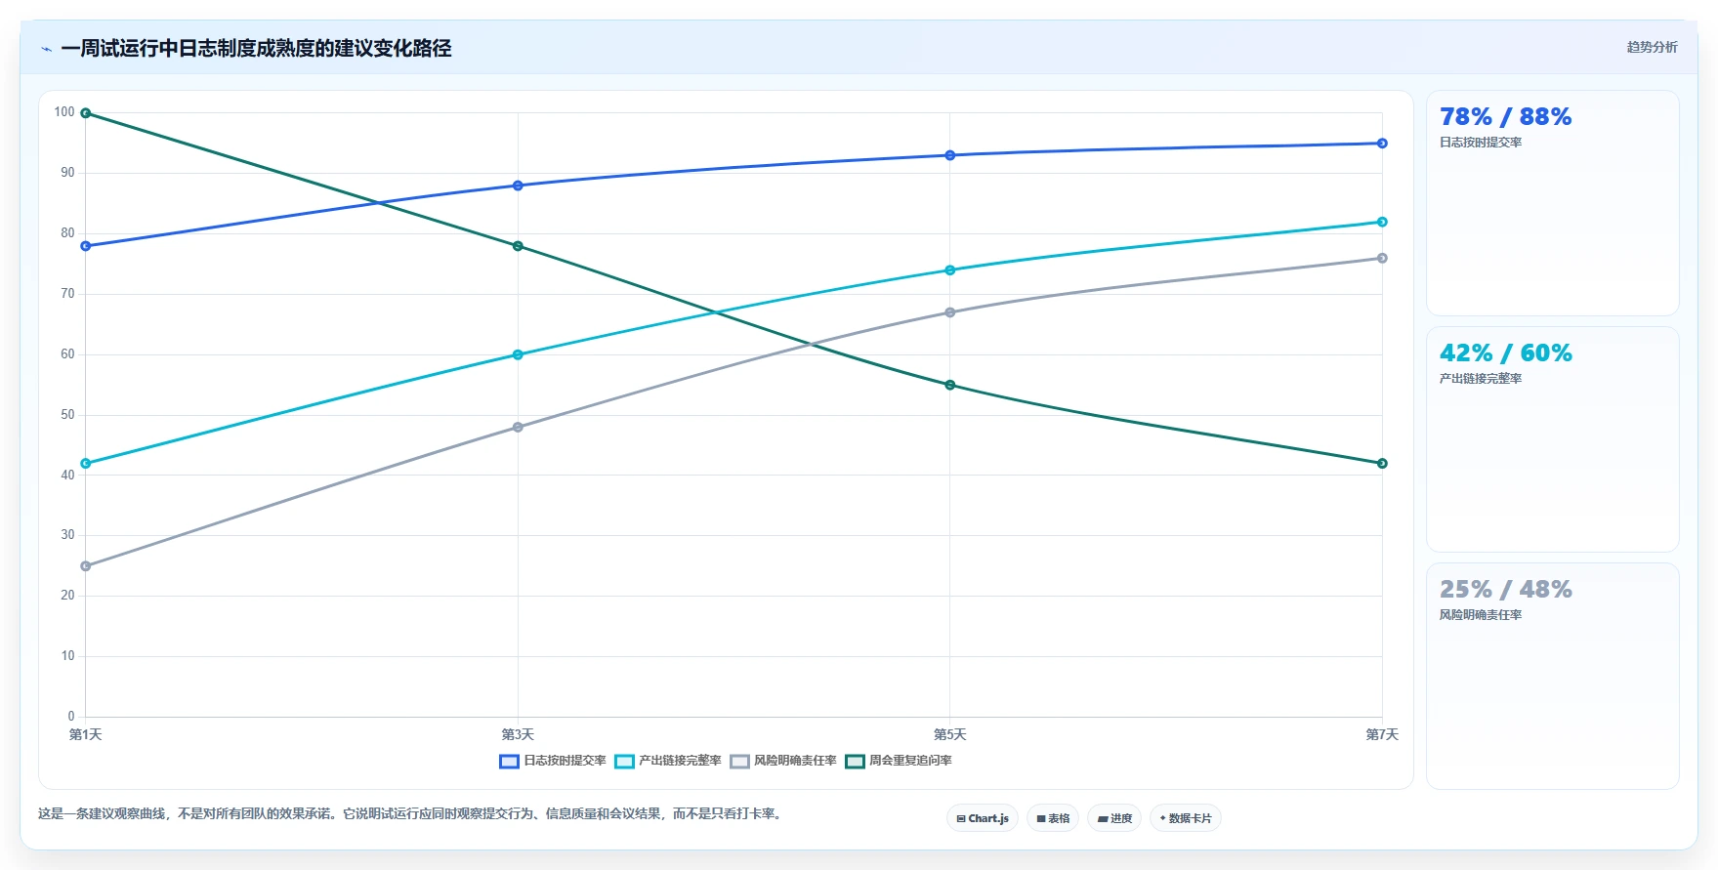Click the blue legend swatch for 日志按时提交率
This screenshot has height=870, width=1718.
tap(509, 762)
